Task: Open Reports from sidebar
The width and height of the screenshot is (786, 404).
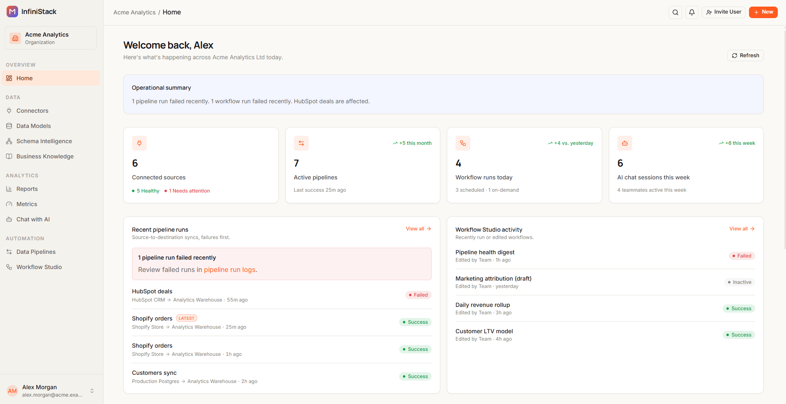Action: click(x=51, y=189)
